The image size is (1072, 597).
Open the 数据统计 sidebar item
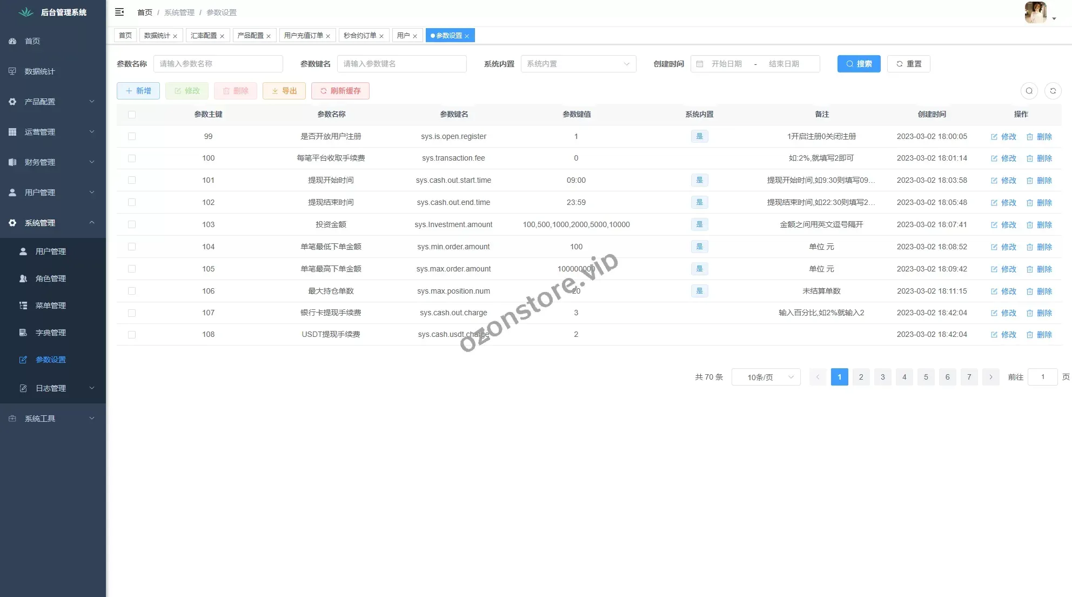39,71
